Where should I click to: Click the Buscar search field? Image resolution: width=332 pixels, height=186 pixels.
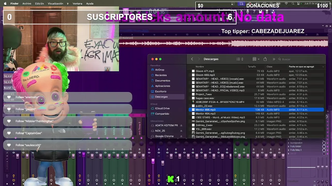[x=301, y=59]
